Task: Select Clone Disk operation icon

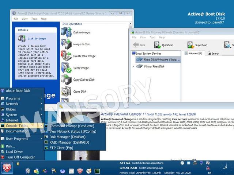Action: pos(66,92)
